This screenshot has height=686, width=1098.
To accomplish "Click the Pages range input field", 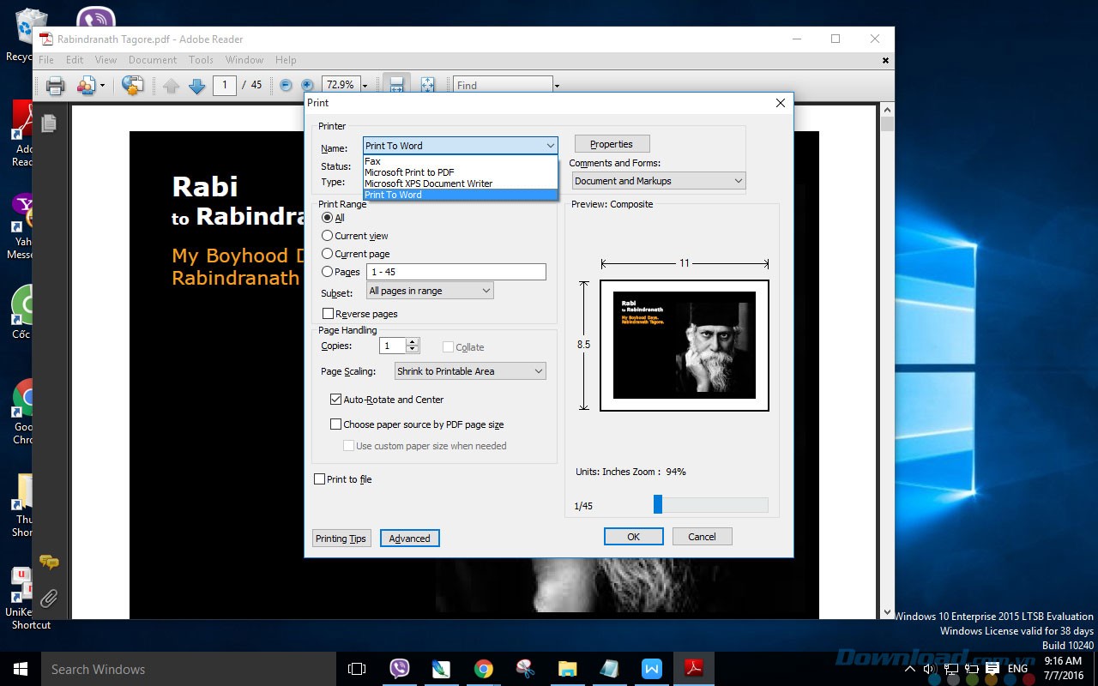I will click(x=455, y=272).
